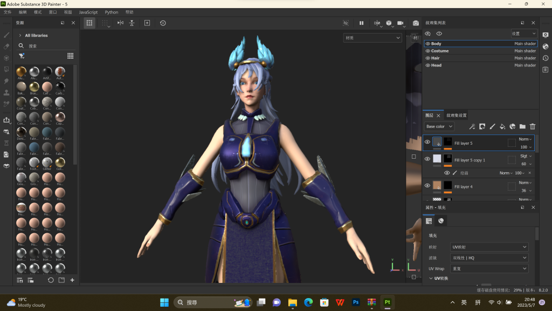
Task: Add a fill layer with bucket icon
Action: [502, 126]
